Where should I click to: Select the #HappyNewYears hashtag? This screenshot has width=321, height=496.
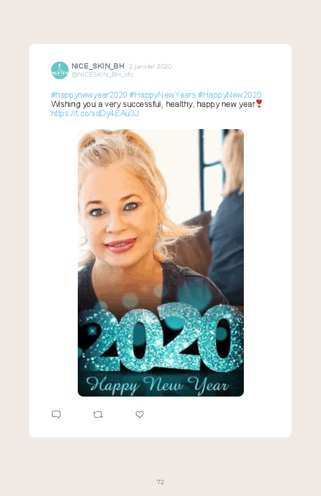(x=162, y=95)
